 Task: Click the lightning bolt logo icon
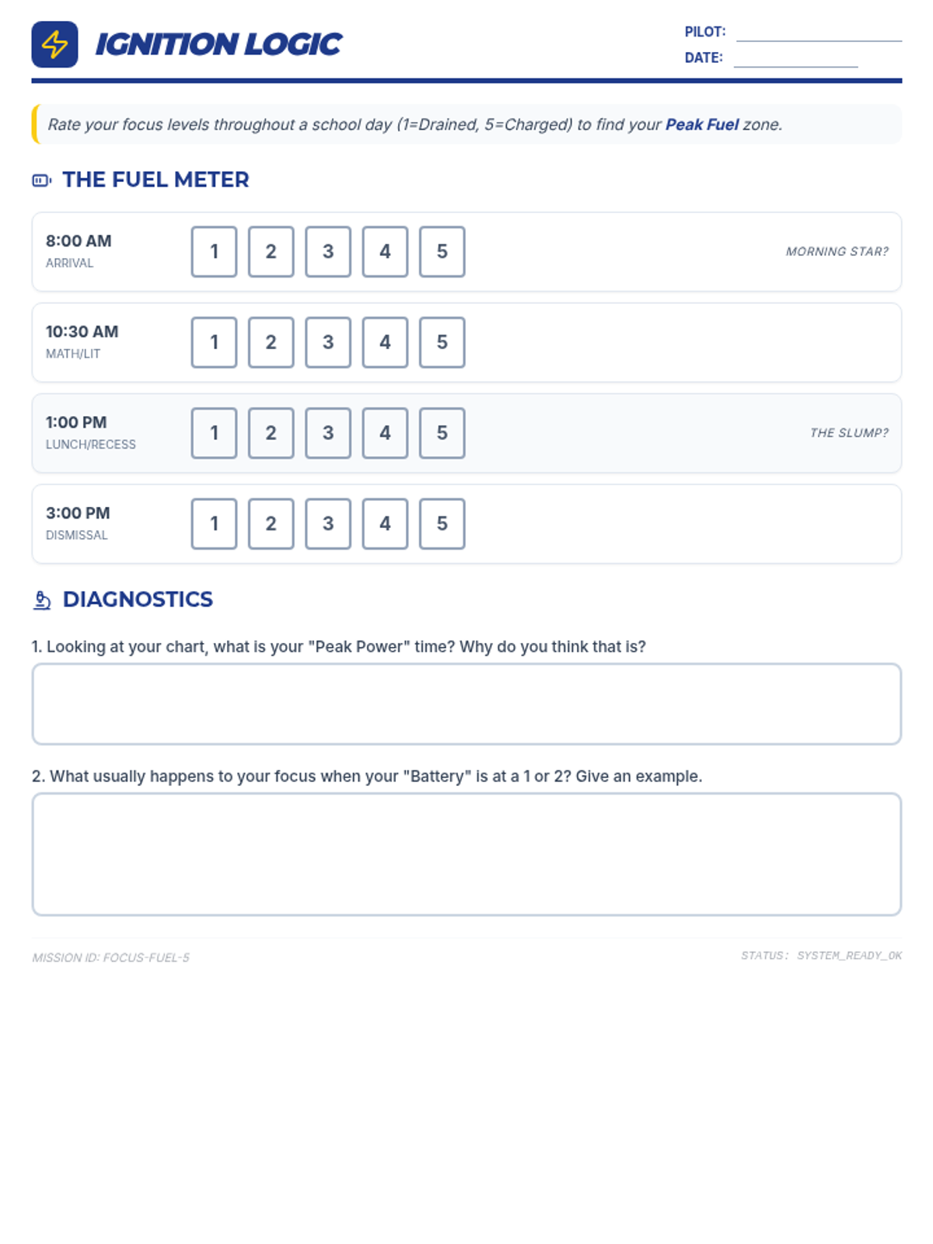point(54,44)
